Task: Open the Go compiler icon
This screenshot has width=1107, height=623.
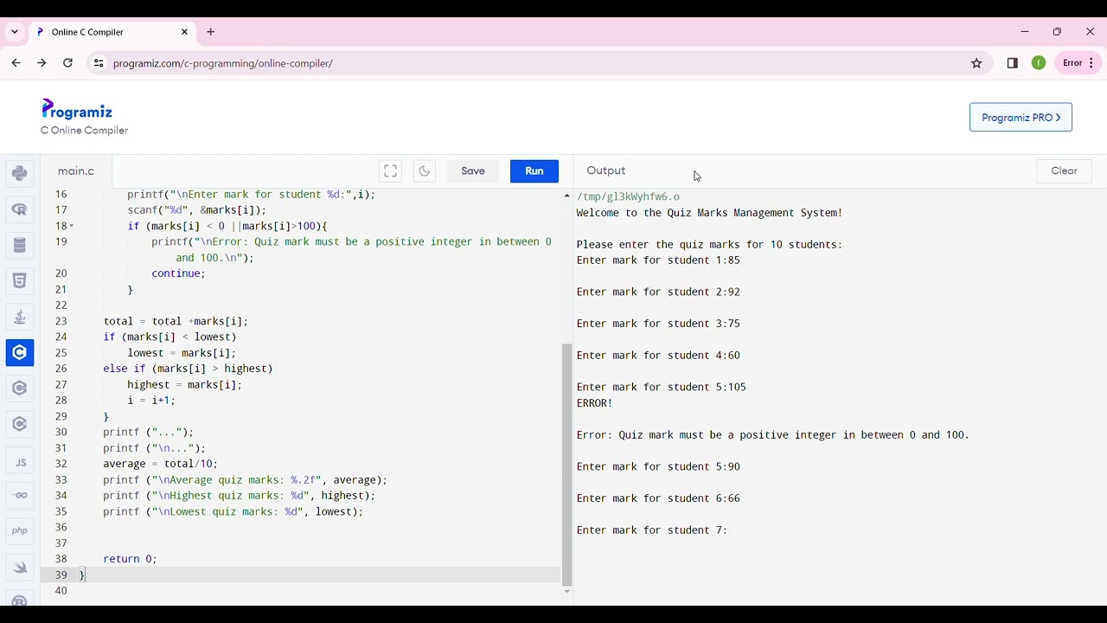Action: (x=20, y=496)
